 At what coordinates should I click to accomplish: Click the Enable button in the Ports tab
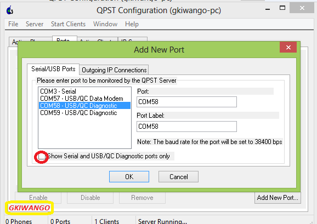pyautogui.click(x=38, y=198)
